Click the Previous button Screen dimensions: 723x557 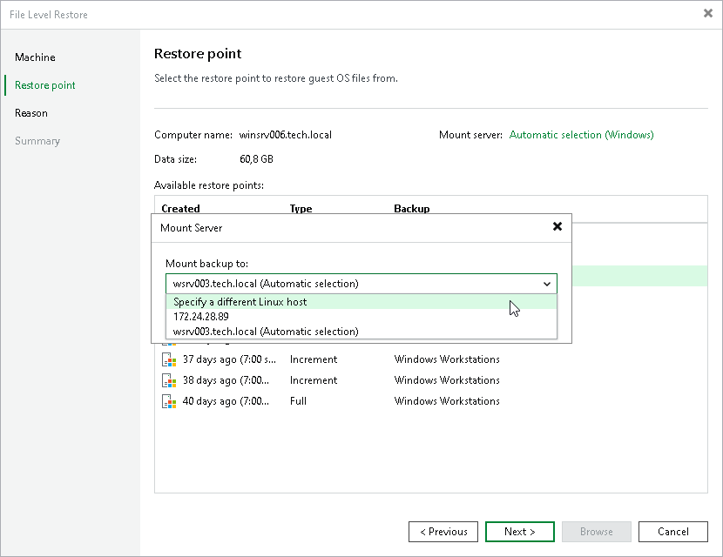coord(443,532)
